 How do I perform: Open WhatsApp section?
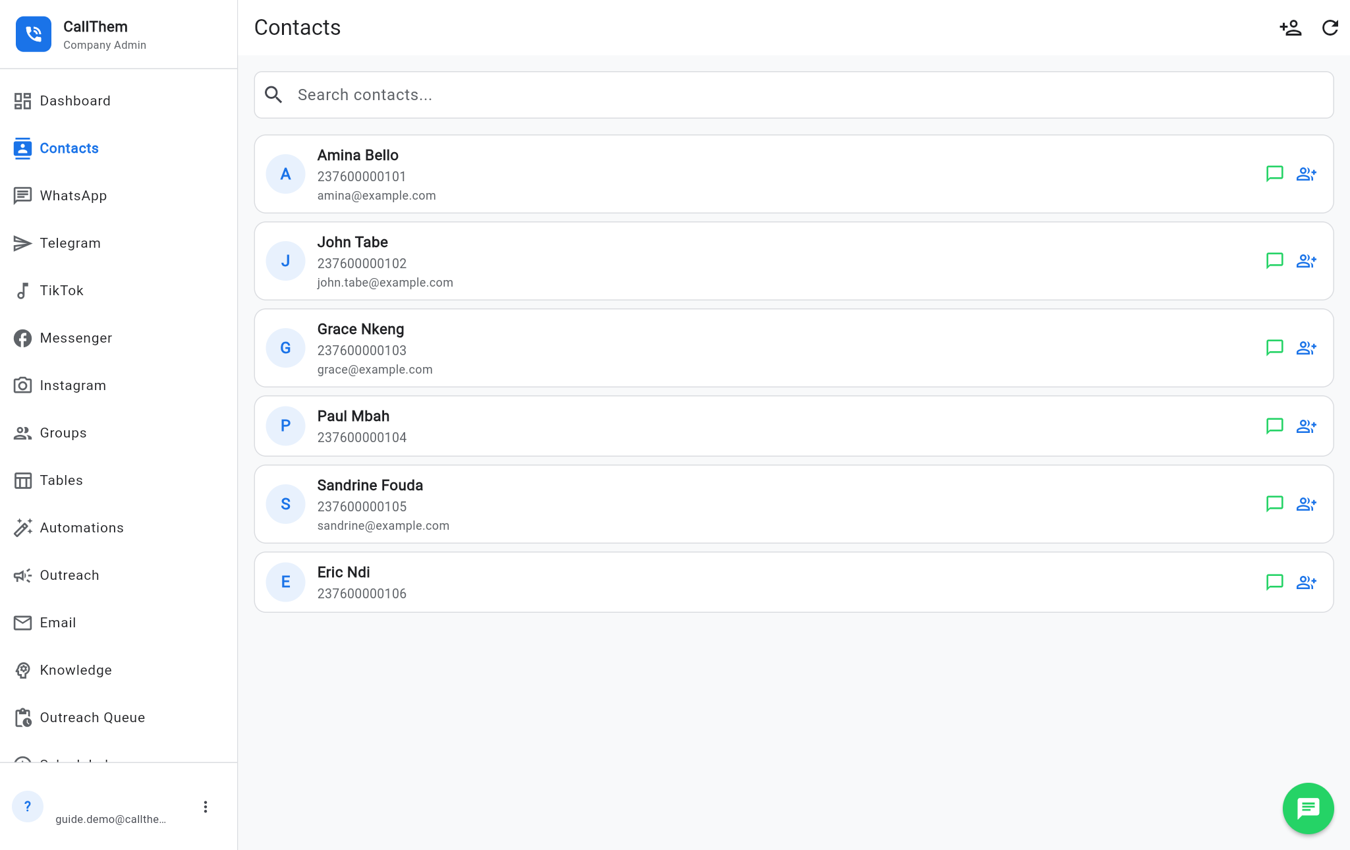coord(119,196)
